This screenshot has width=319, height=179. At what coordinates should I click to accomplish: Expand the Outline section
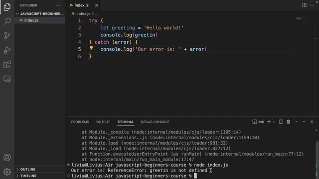(x=40, y=169)
